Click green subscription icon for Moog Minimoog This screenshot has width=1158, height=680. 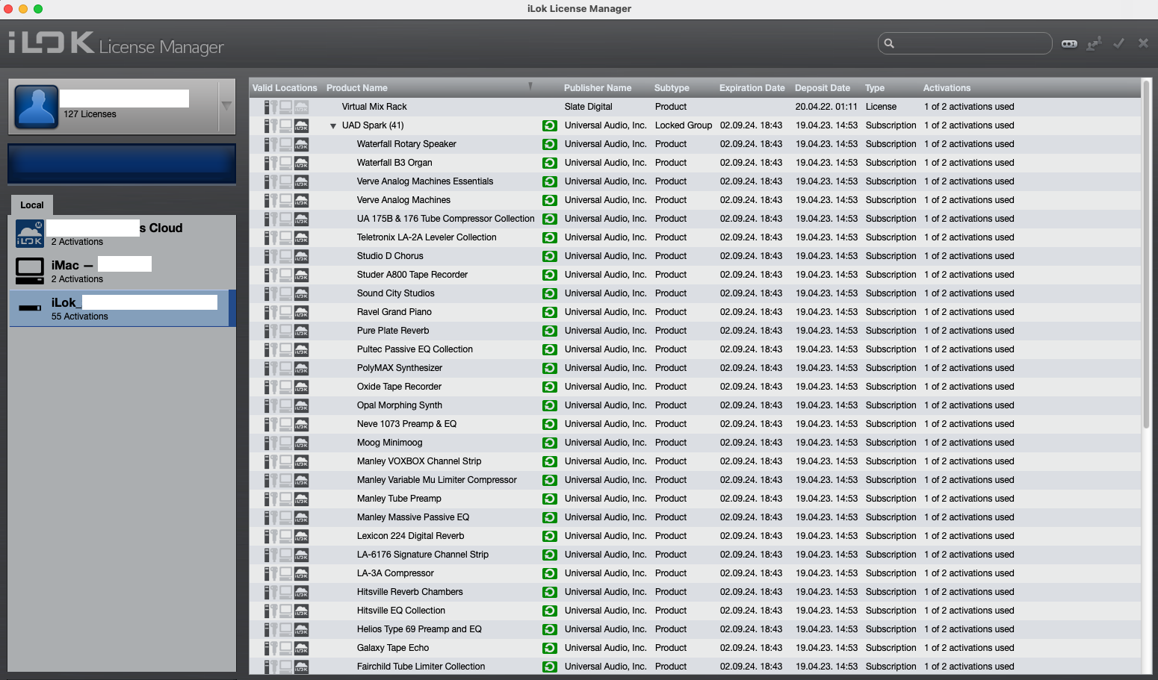550,443
